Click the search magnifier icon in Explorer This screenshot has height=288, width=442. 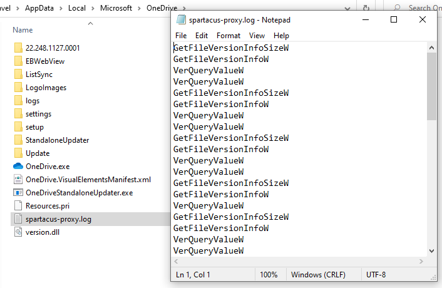(397, 8)
